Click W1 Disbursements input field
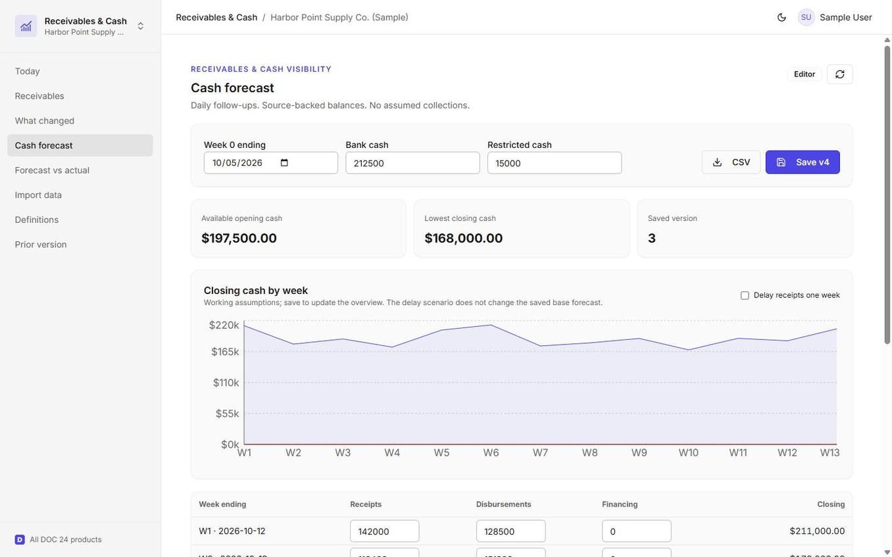Screen dimensions: 892x557 [511, 531]
